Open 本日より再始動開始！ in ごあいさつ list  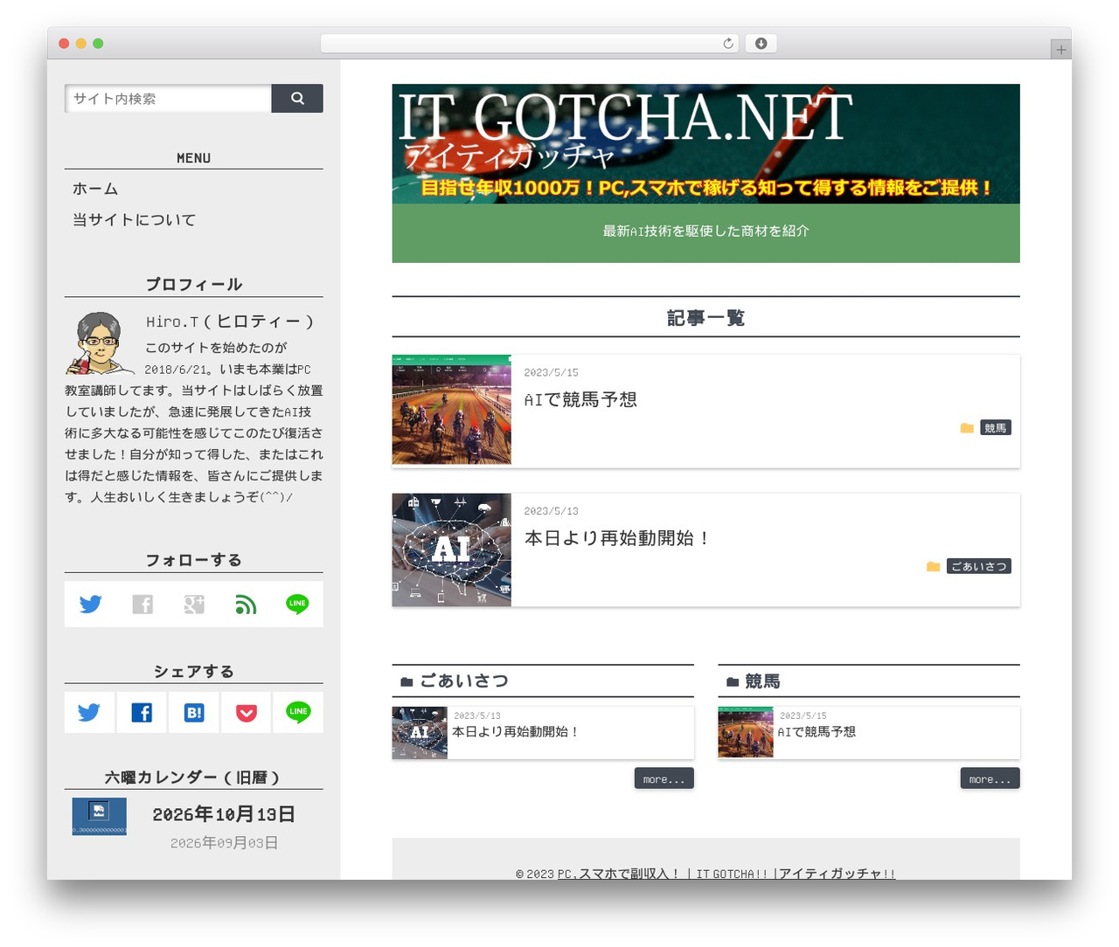pos(516,732)
